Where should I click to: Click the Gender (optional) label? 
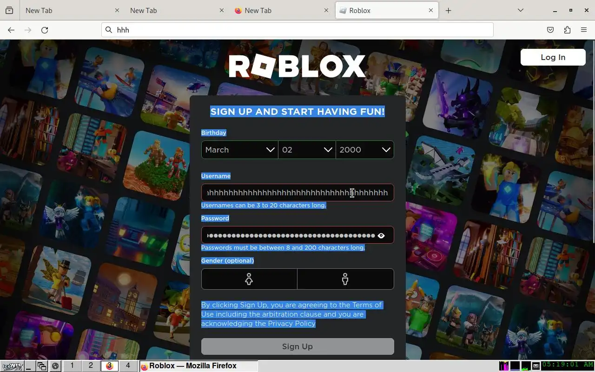(227, 261)
